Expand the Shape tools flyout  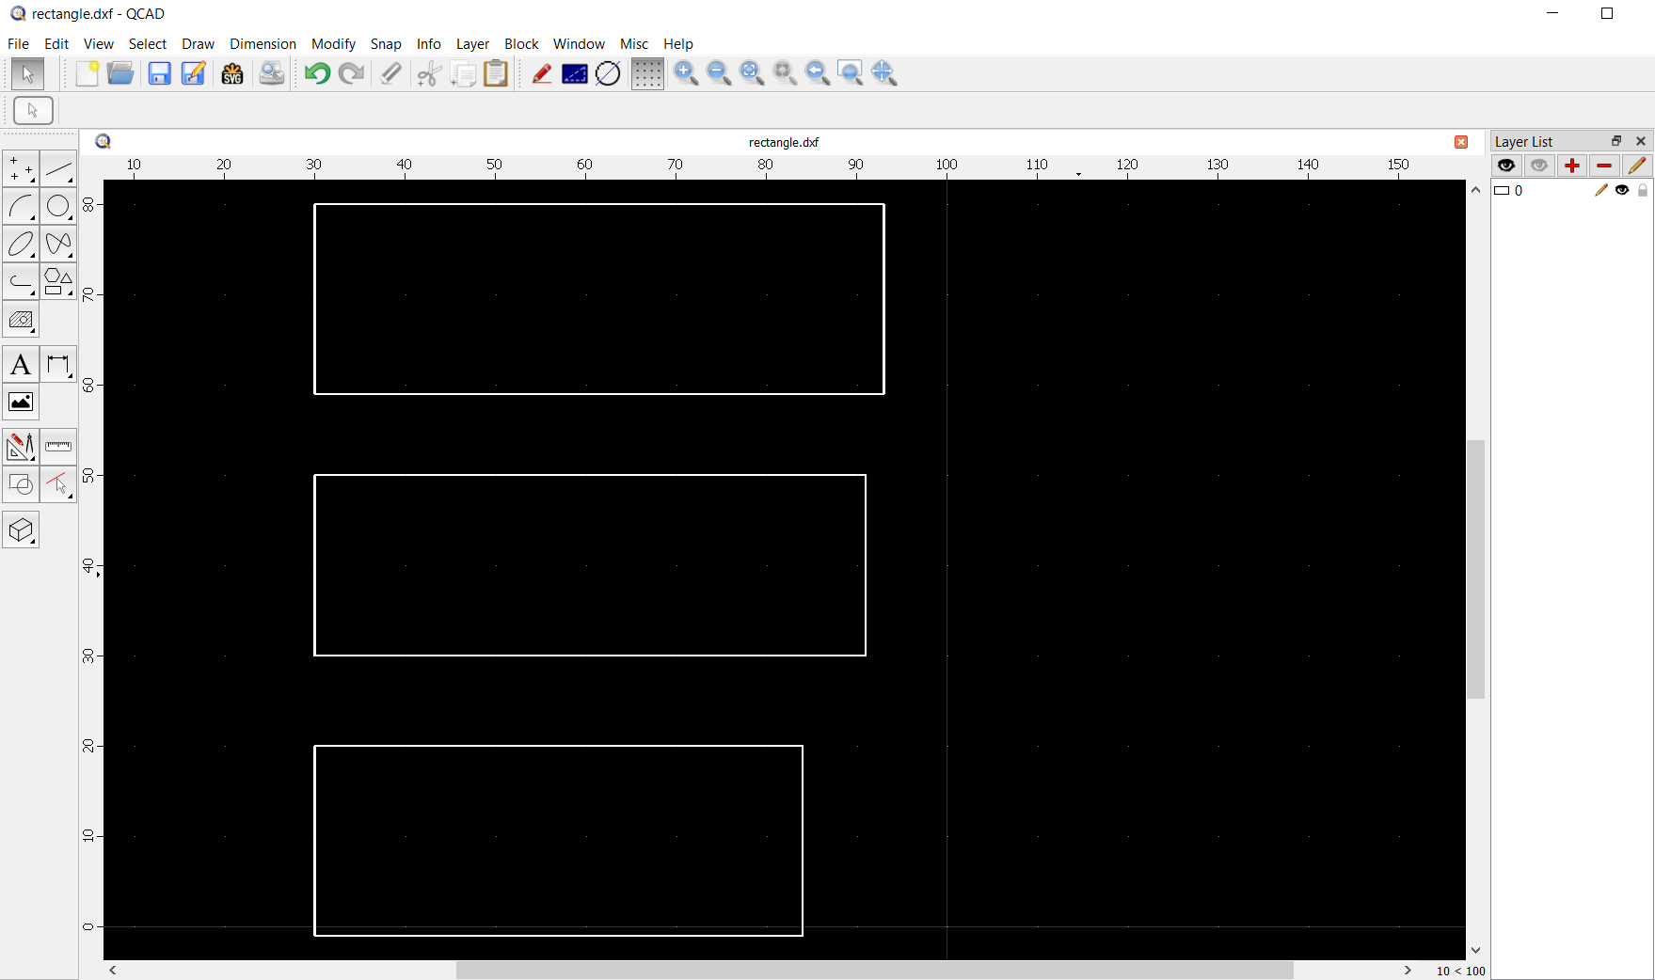point(58,282)
